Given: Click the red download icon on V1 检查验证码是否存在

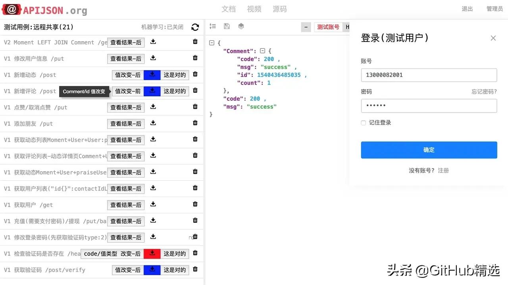Looking at the screenshot, I should click(153, 253).
